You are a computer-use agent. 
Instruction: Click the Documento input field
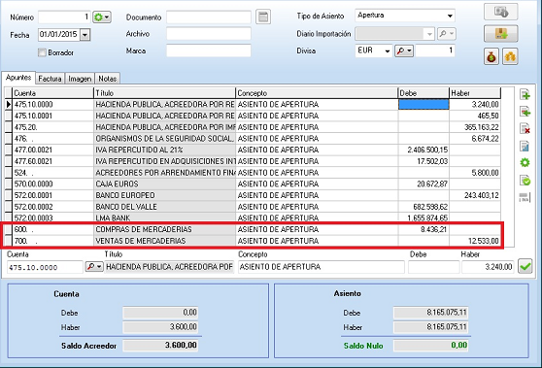point(209,17)
